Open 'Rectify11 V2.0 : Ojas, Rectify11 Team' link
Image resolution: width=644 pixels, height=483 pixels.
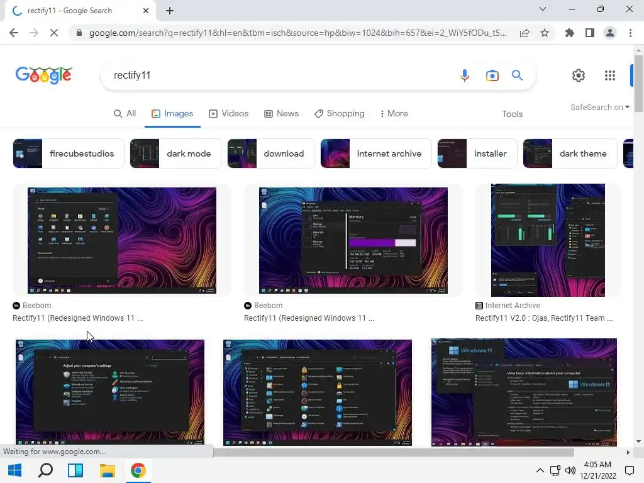[544, 318]
